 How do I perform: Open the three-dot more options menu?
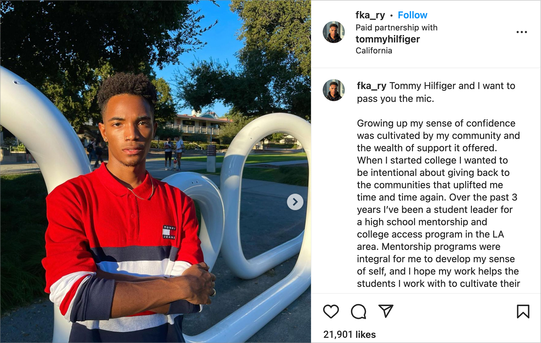point(522,32)
